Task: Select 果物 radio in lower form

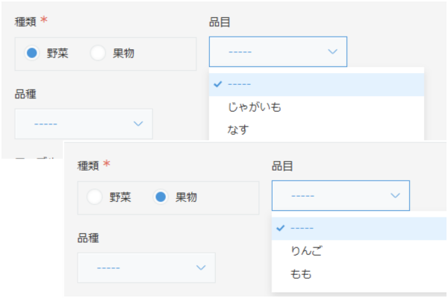Action: point(161,197)
